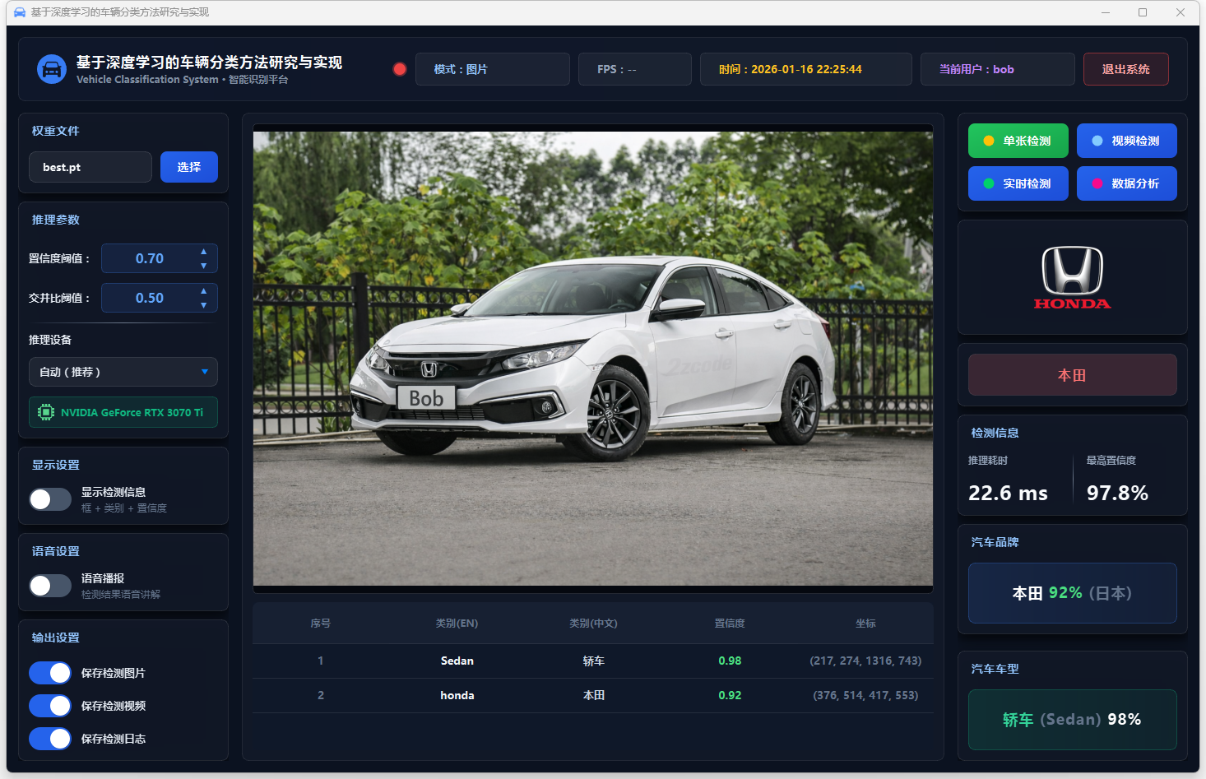Switch off save detection log toggle

click(50, 739)
